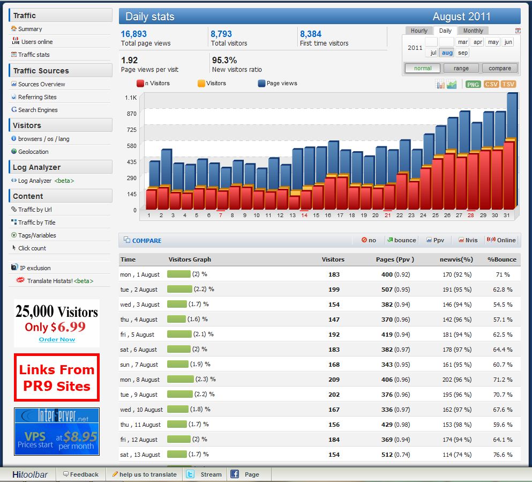Select the 'no' compare option
Viewport: 532px width, 482px height.
(x=369, y=240)
